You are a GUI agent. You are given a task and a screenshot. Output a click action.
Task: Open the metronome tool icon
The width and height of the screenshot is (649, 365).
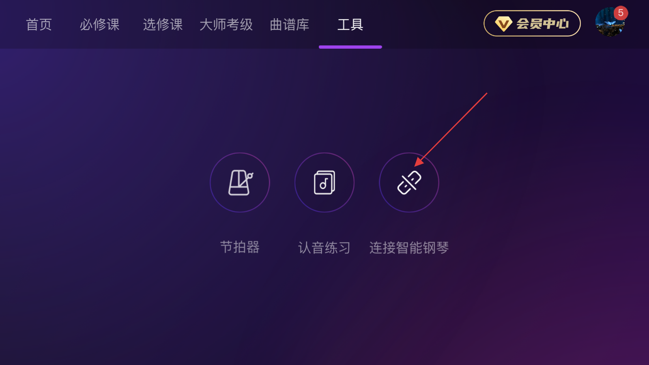point(240,182)
